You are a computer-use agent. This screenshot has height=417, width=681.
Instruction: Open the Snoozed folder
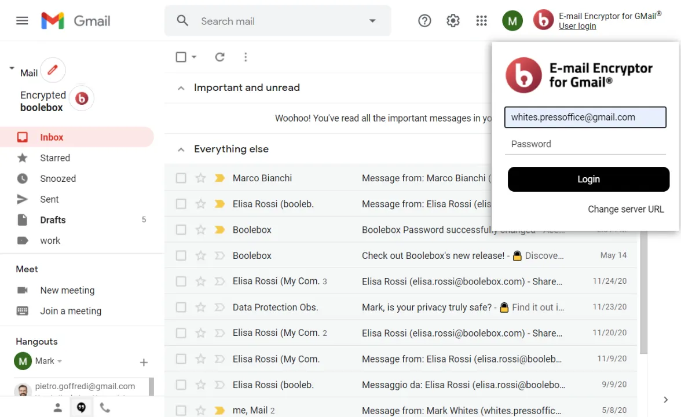tap(77, 178)
